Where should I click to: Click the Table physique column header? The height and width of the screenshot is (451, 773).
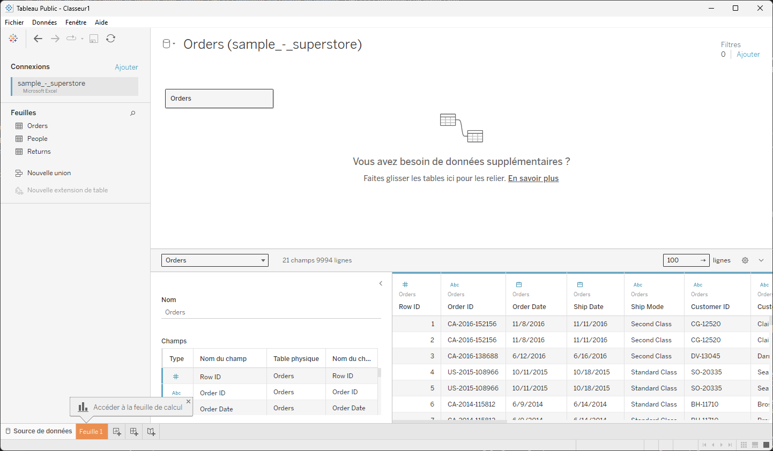296,359
